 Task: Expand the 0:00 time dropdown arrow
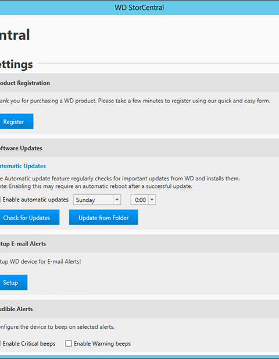tap(152, 200)
